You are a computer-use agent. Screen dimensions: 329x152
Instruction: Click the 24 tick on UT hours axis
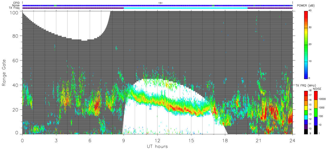coord(292,140)
